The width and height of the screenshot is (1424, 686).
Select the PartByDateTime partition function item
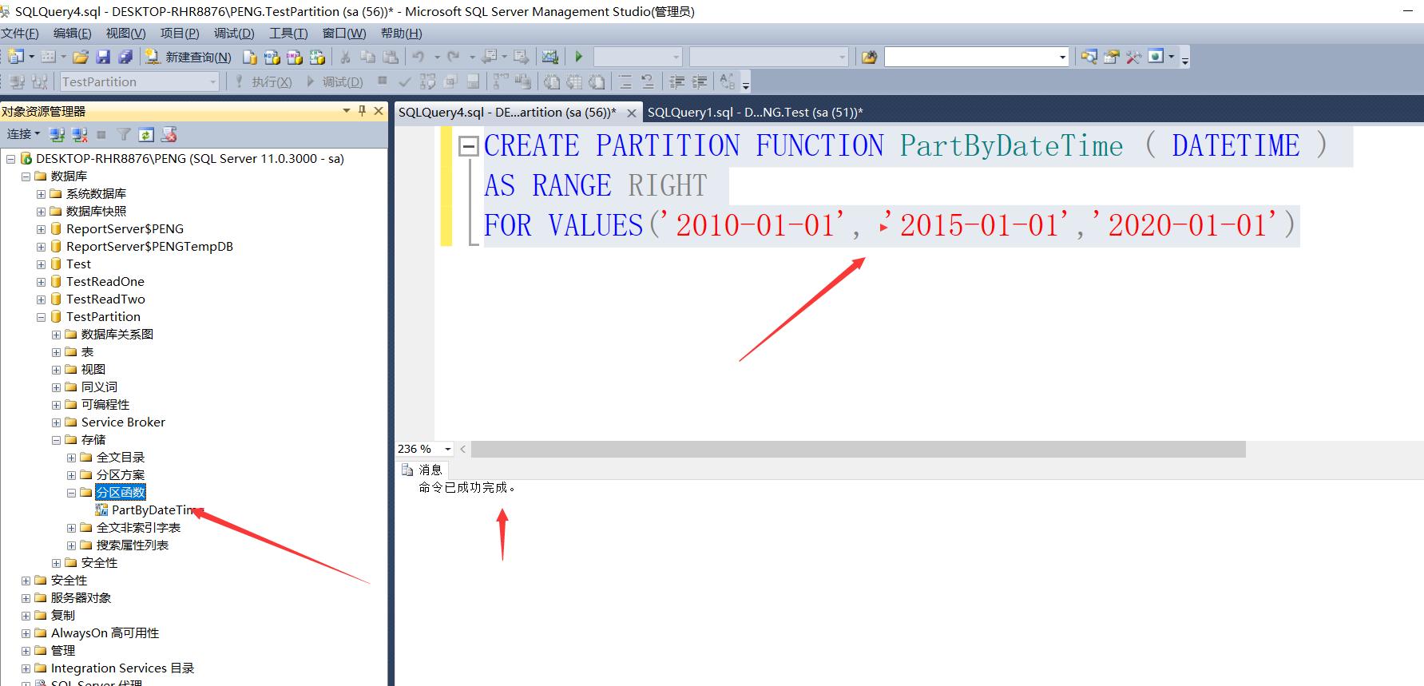(x=153, y=510)
